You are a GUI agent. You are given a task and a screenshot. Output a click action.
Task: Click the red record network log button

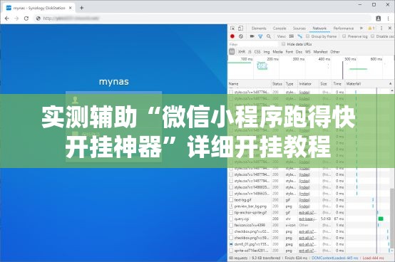[232, 36]
